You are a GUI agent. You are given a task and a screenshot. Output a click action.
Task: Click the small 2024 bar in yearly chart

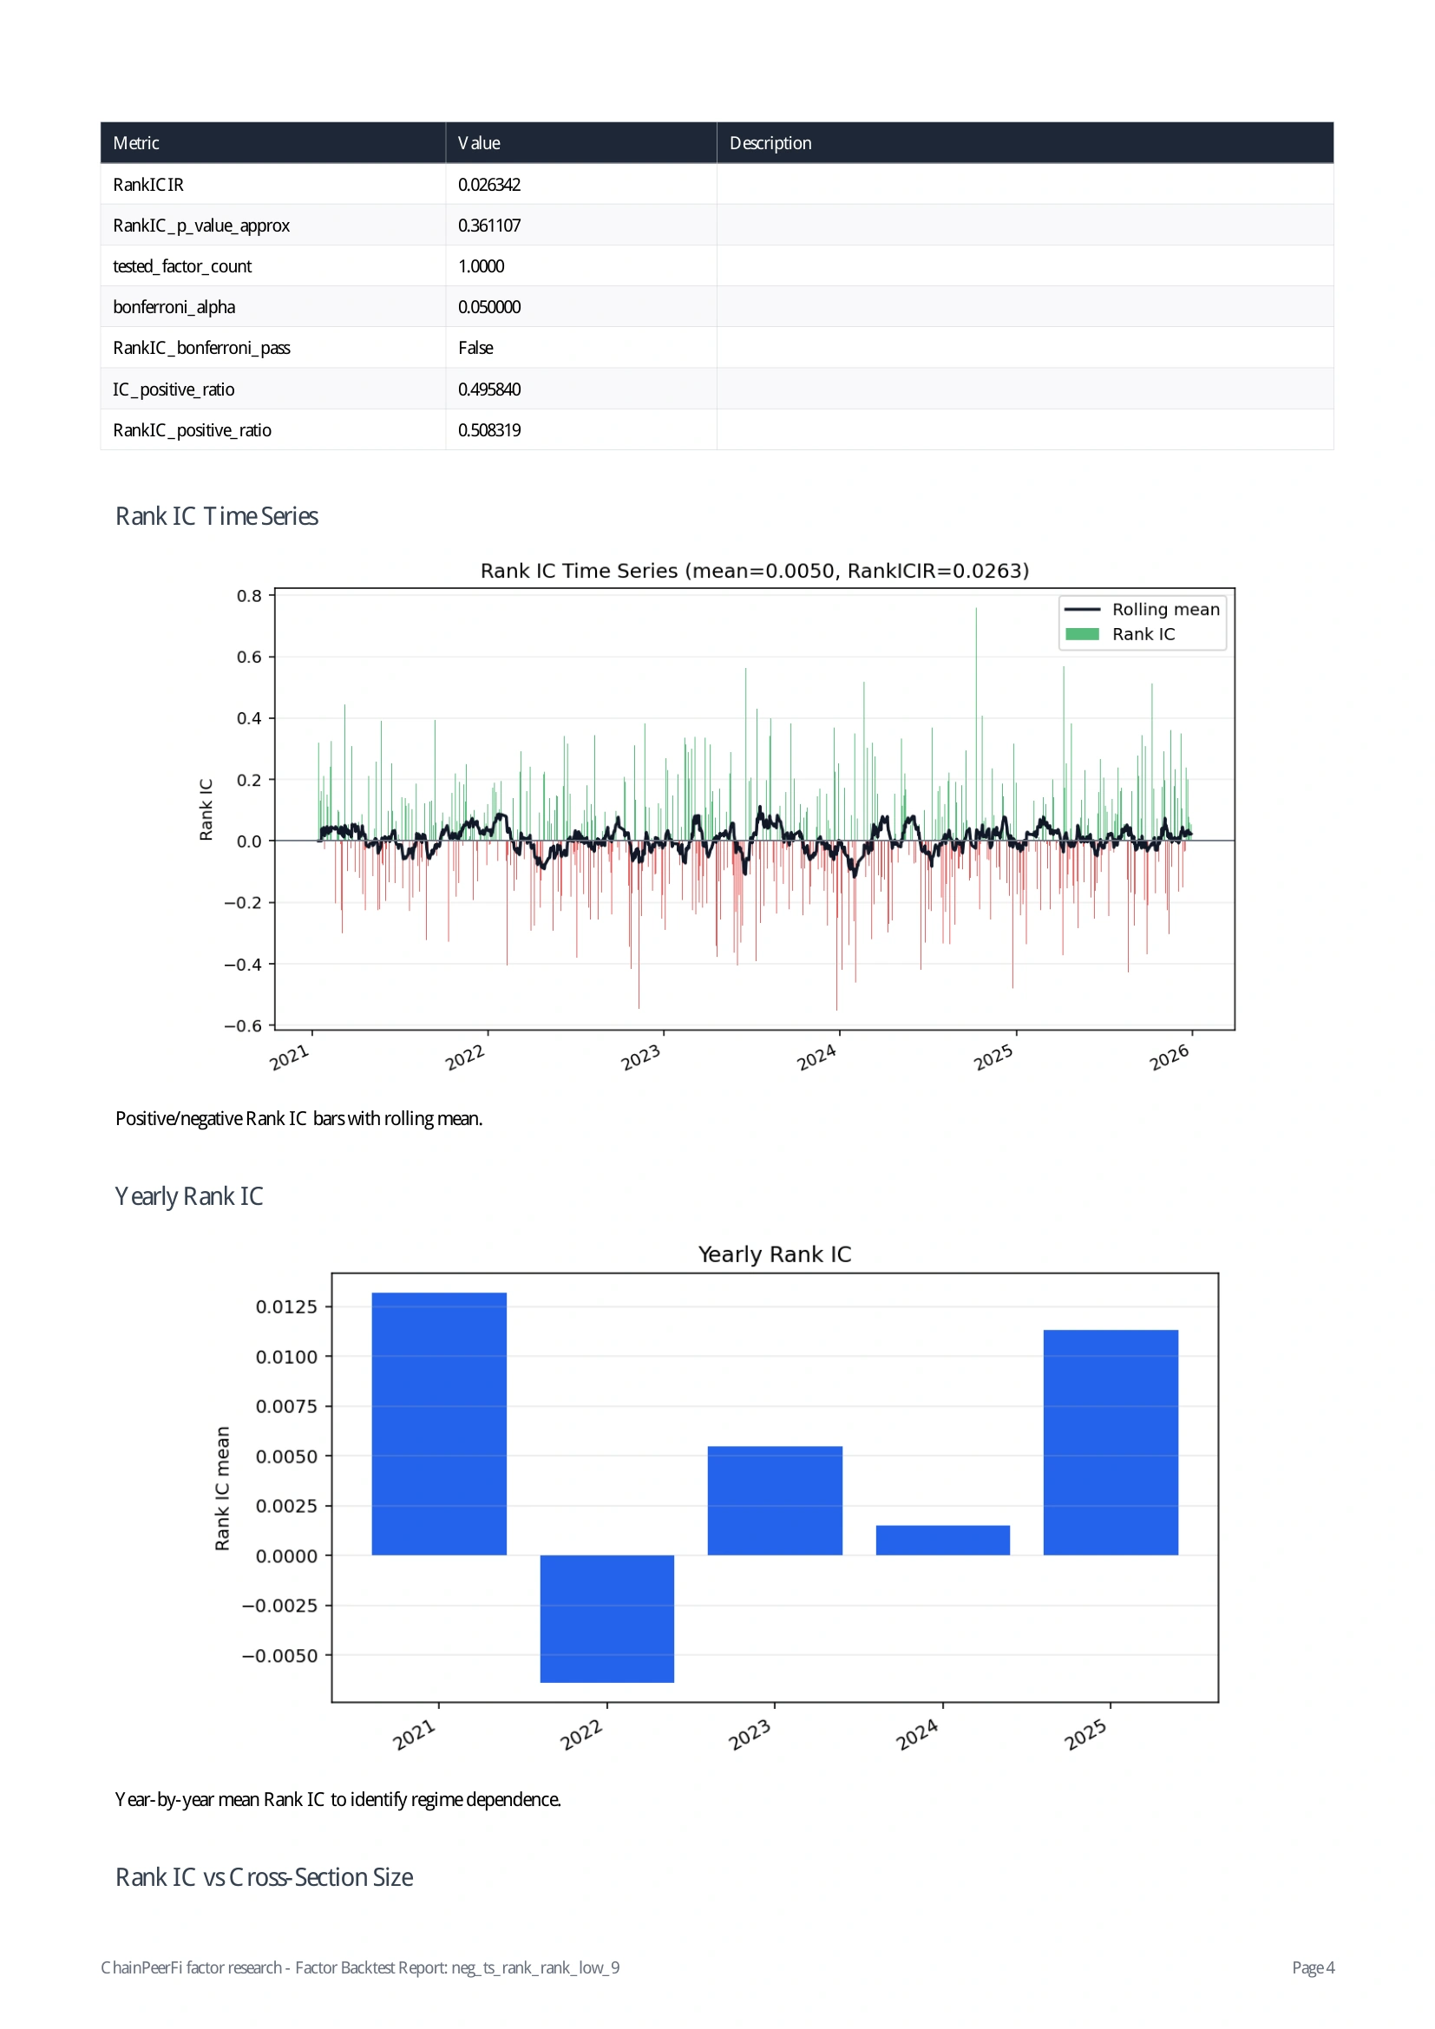[x=943, y=1541]
